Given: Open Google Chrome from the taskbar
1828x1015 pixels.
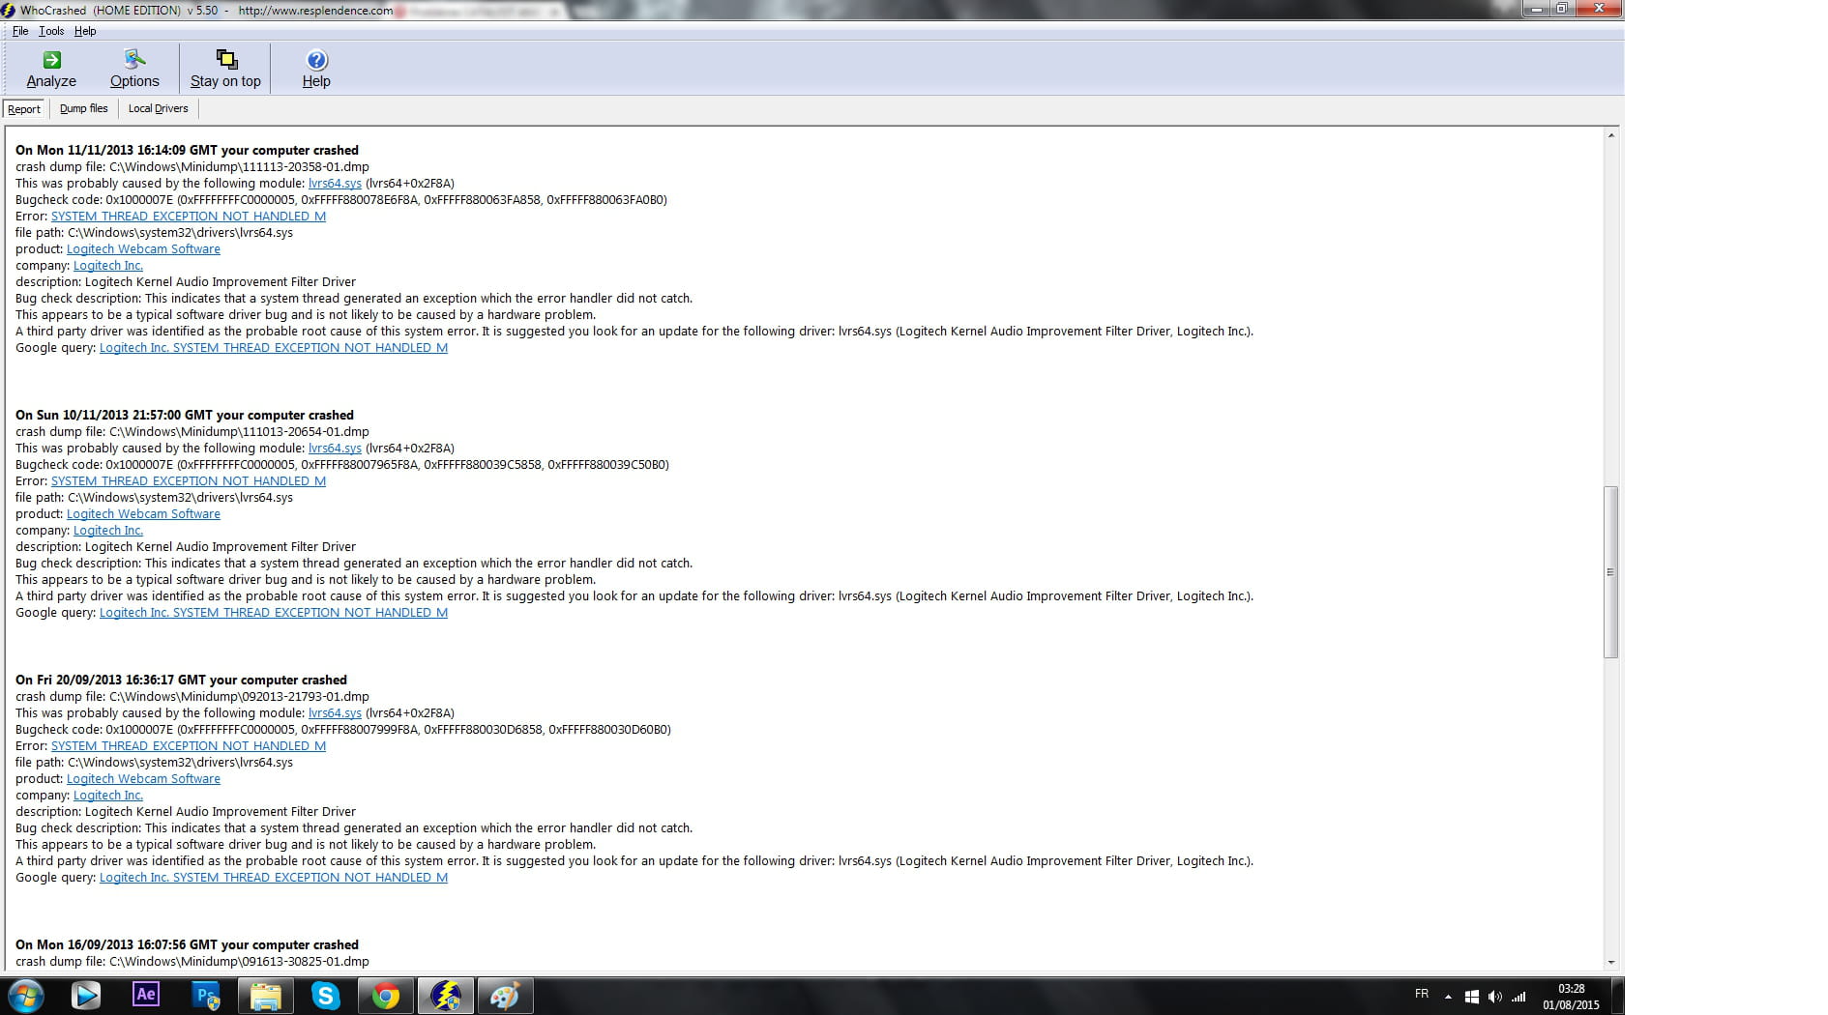Looking at the screenshot, I should tap(386, 995).
